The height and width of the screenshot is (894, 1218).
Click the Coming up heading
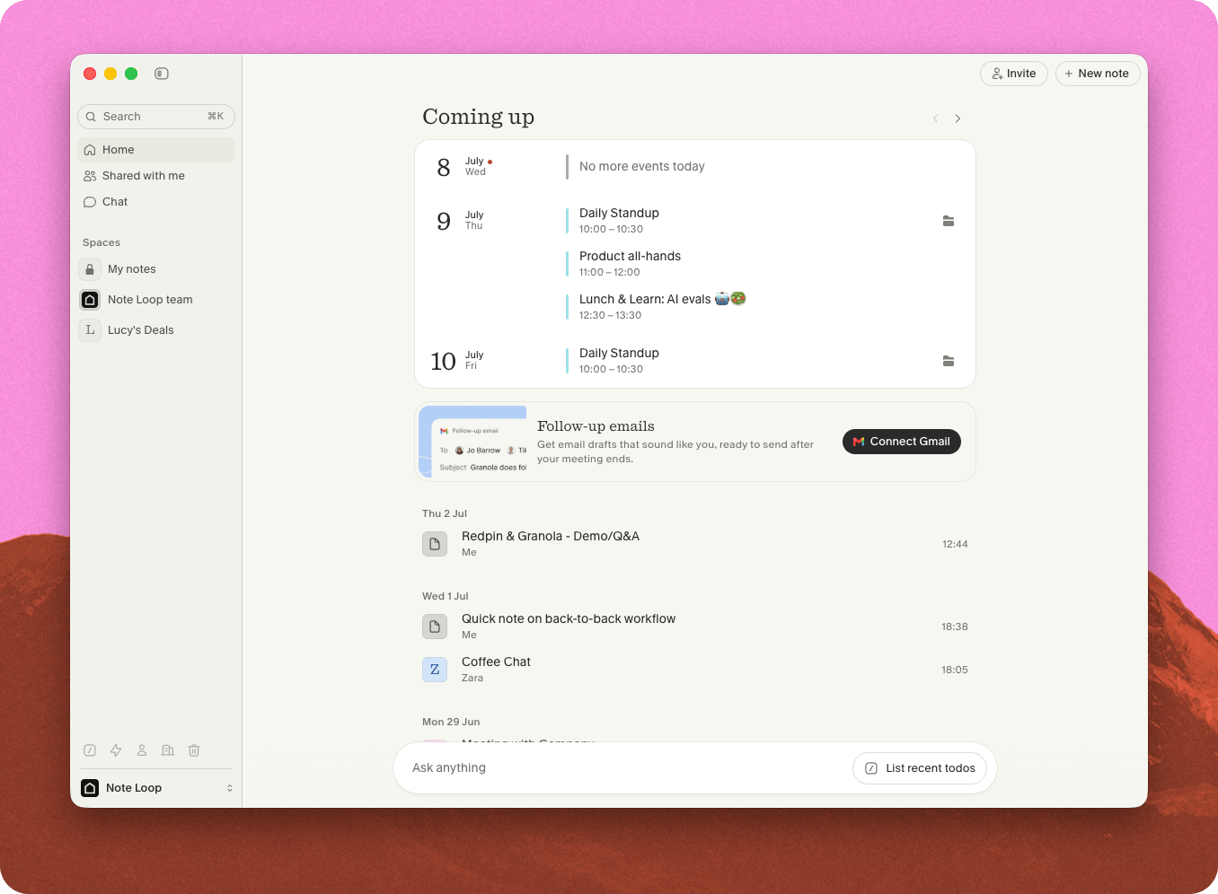(479, 117)
